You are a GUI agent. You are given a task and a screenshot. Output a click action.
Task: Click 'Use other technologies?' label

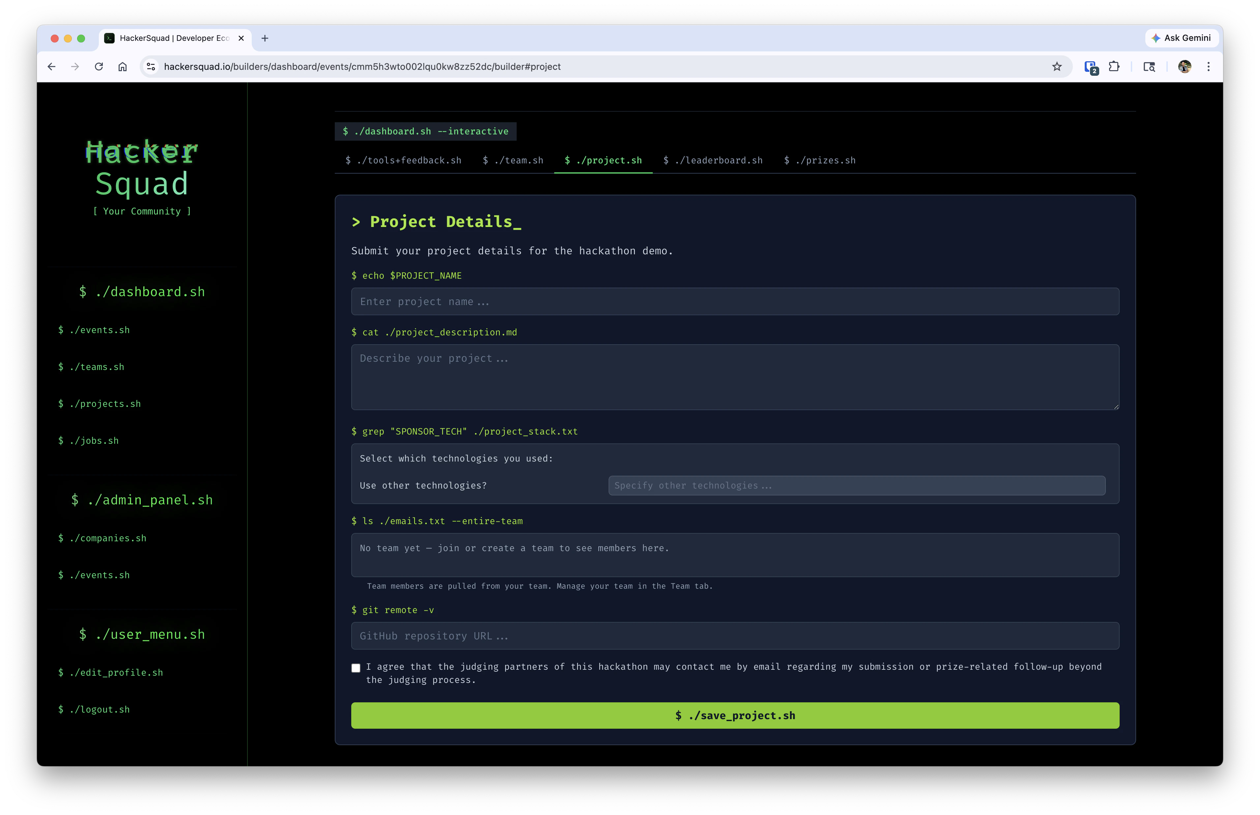click(423, 486)
